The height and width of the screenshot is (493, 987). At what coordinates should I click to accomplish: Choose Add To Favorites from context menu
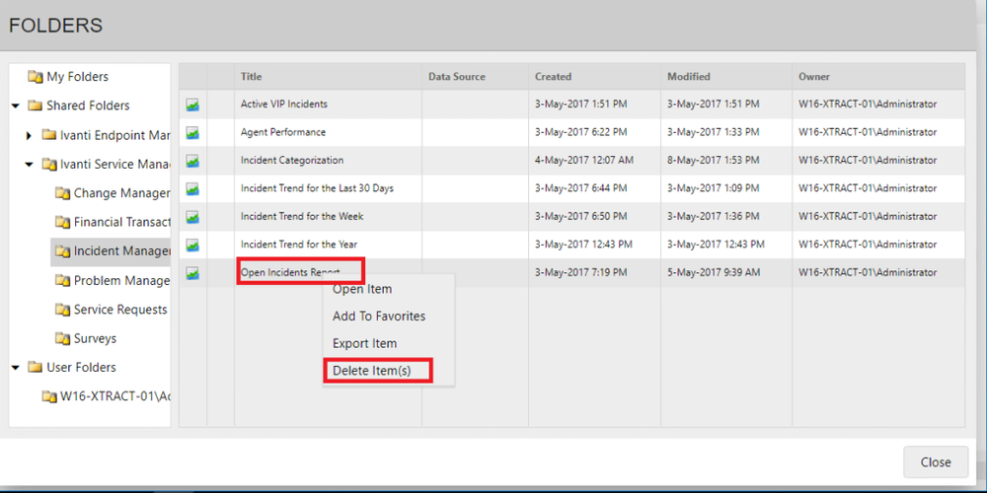(x=379, y=317)
